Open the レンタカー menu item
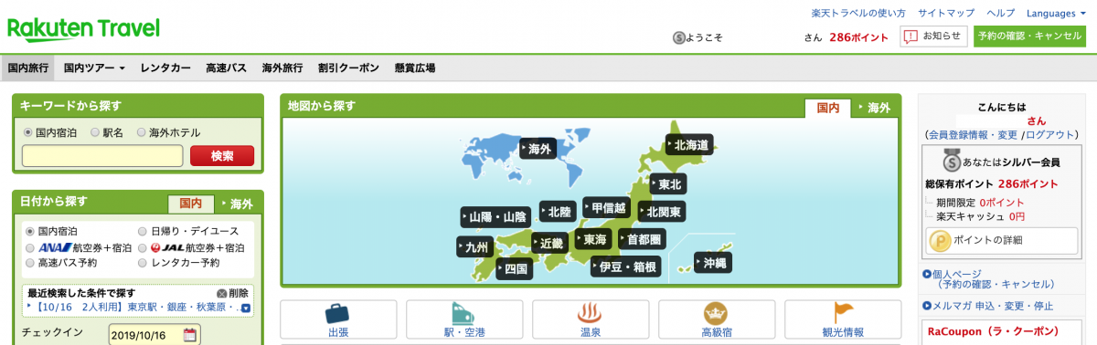The image size is (1097, 345). (165, 68)
